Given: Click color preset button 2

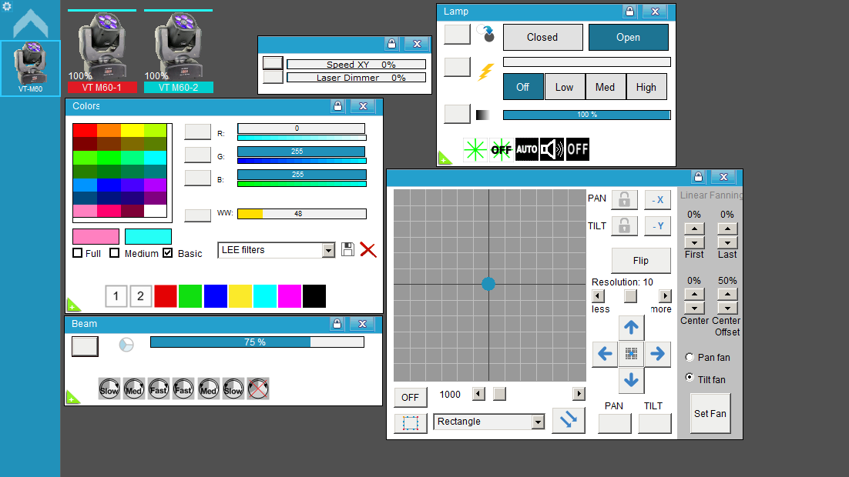Looking at the screenshot, I should coord(141,296).
